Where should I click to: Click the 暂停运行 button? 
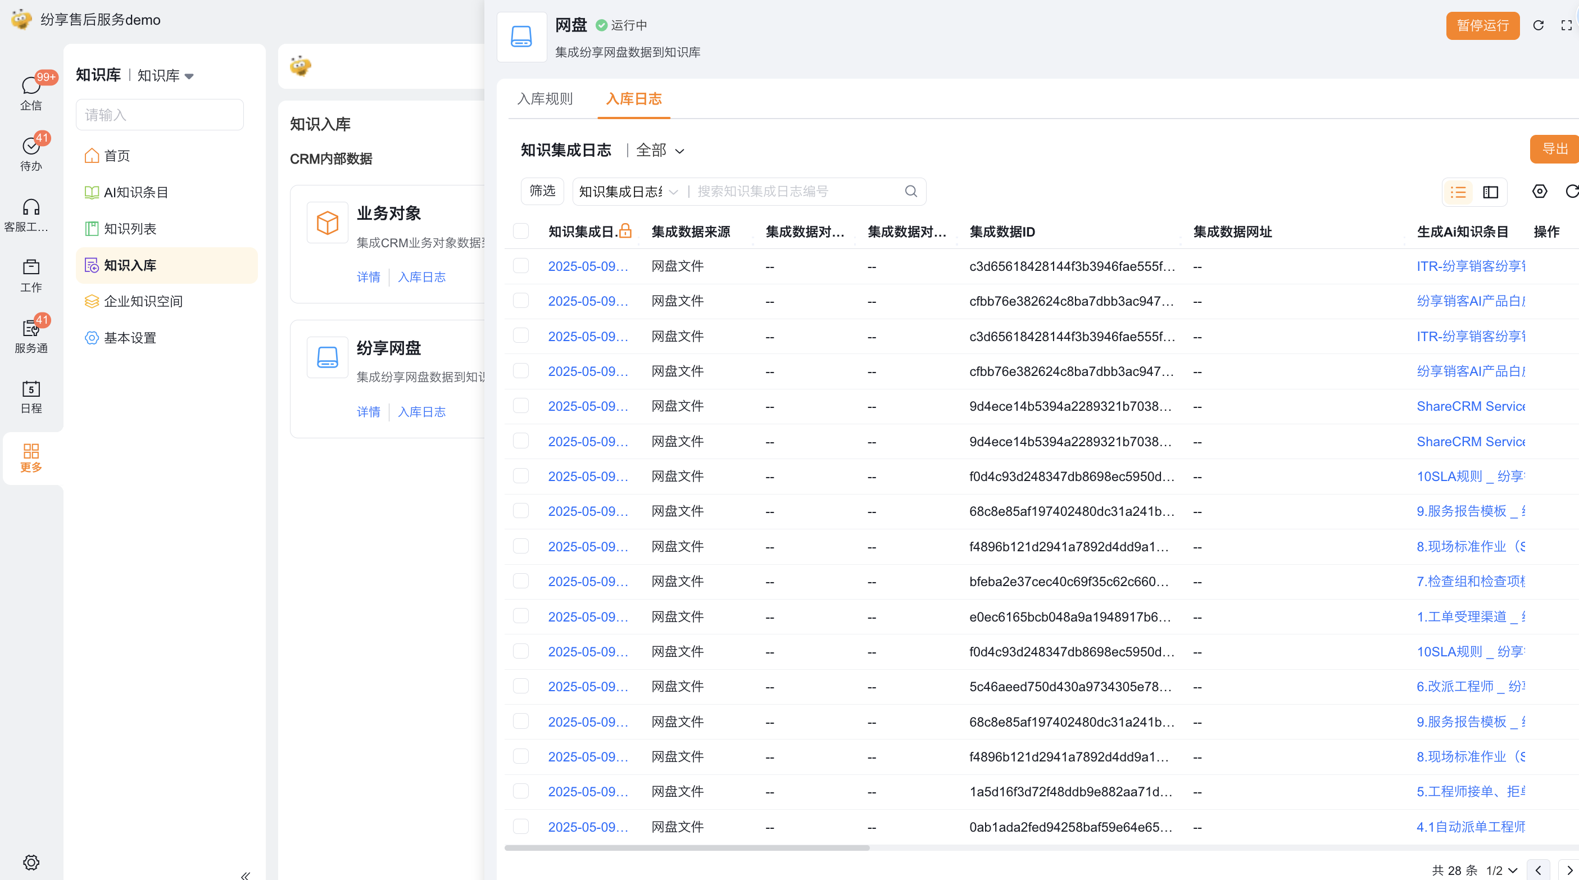[1482, 25]
